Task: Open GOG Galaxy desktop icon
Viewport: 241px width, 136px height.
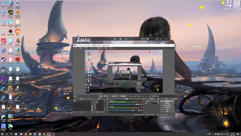Action: (3, 79)
